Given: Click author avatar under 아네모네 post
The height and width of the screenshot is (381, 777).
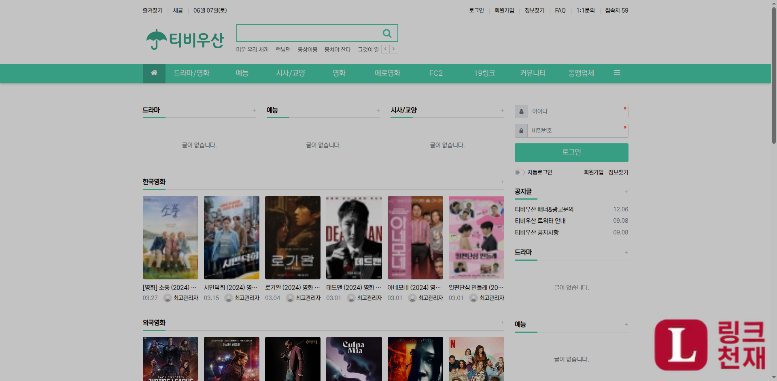Looking at the screenshot, I should pyautogui.click(x=412, y=298).
